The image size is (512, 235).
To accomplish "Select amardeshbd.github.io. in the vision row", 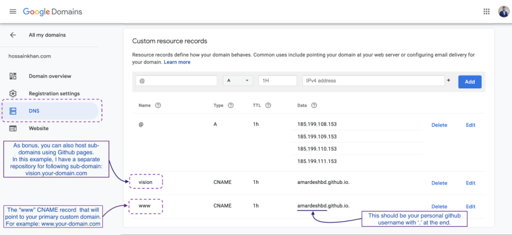I will tap(323, 182).
